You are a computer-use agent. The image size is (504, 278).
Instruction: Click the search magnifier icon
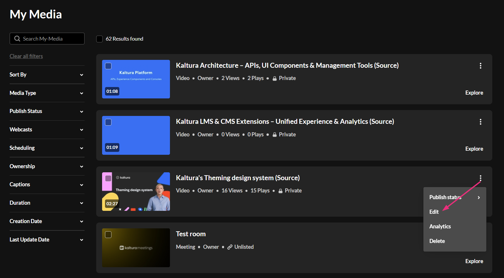click(x=17, y=39)
